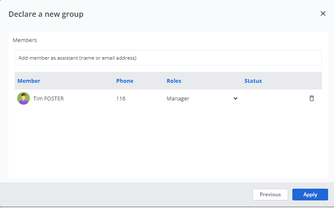Sort by the Member column header
The width and height of the screenshot is (334, 208).
29,81
